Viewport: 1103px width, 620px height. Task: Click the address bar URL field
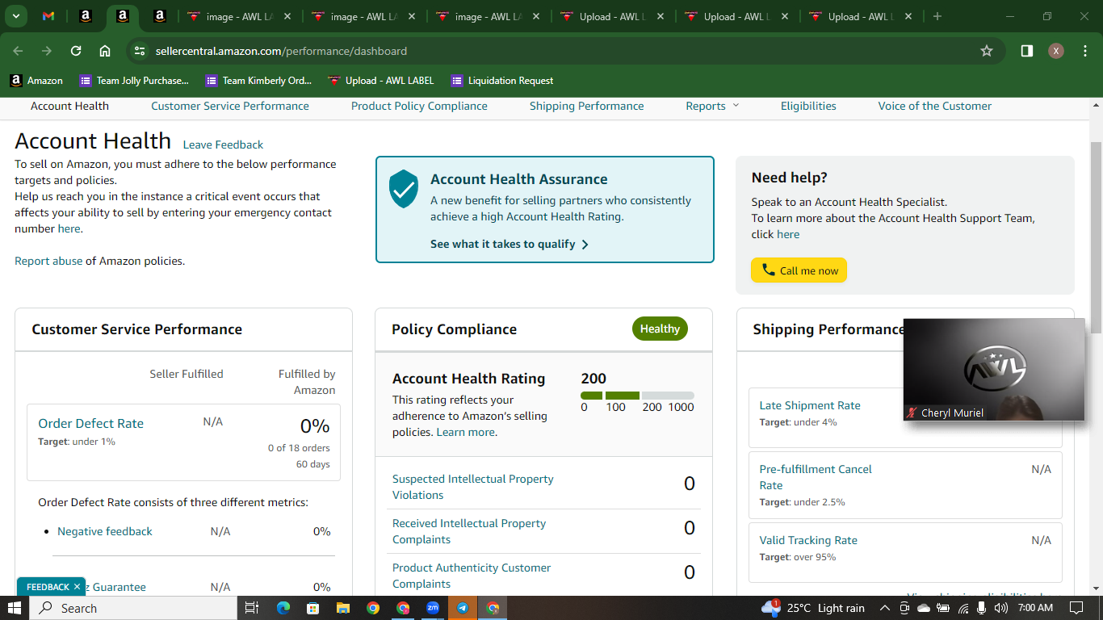pyautogui.click(x=565, y=51)
